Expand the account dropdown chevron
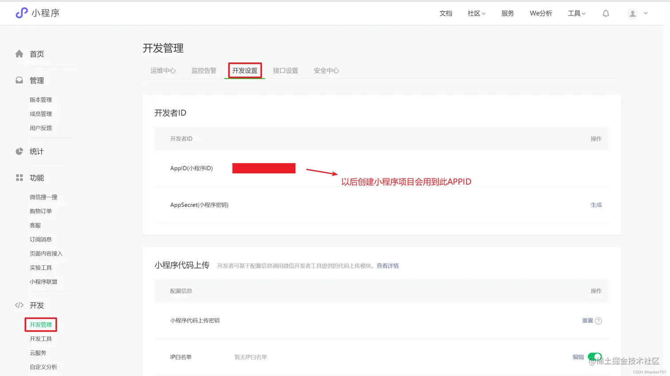Viewport: 670px width, 376px height. [x=646, y=13]
